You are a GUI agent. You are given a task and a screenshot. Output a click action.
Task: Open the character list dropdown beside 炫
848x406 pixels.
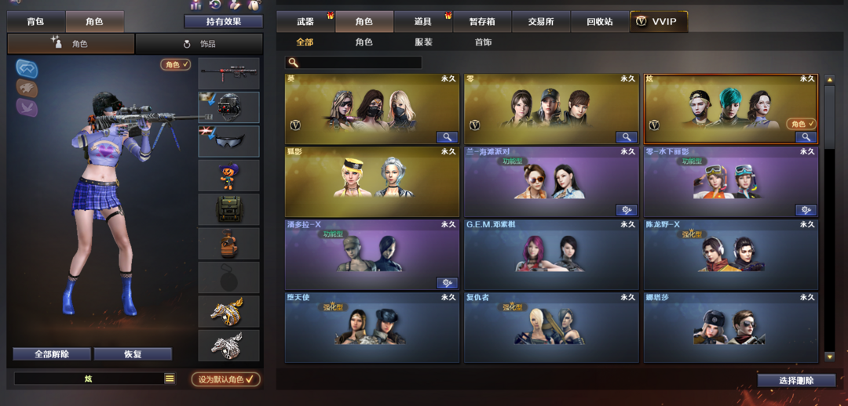click(x=170, y=379)
